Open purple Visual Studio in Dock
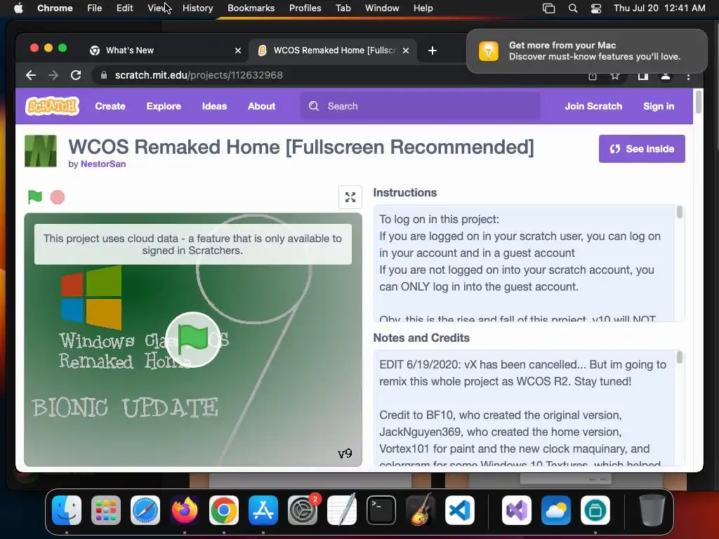Screen dimensions: 719x539 (x=517, y=510)
